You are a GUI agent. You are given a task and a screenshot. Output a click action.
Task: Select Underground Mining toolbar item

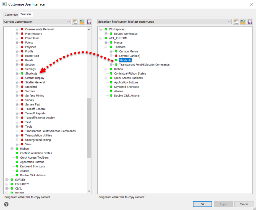click(38, 140)
